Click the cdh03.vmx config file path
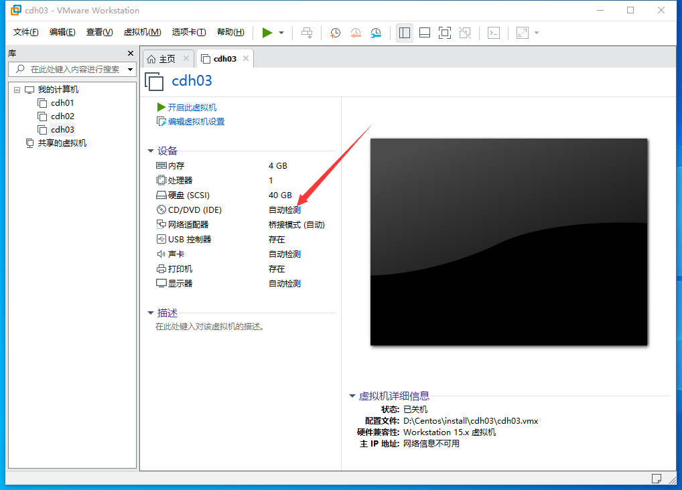Screen dimensions: 682x490 [470, 421]
